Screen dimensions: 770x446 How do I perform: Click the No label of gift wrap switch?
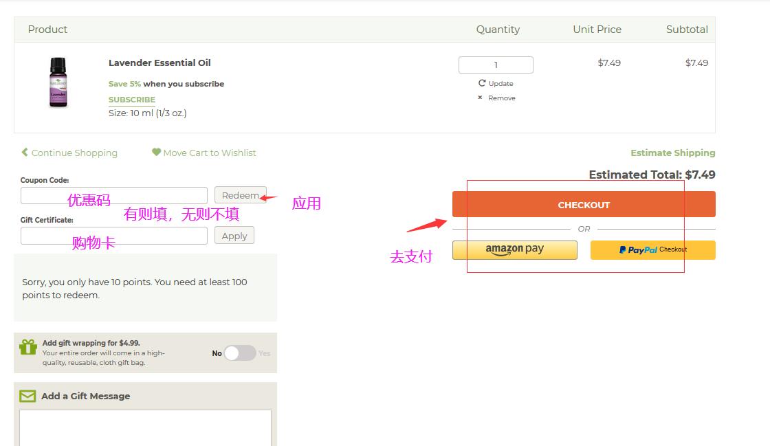coord(217,353)
